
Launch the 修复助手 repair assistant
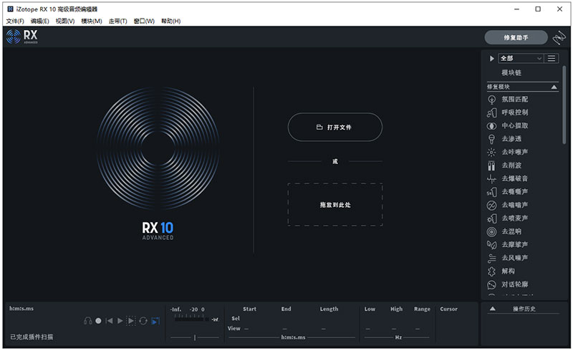click(x=516, y=37)
